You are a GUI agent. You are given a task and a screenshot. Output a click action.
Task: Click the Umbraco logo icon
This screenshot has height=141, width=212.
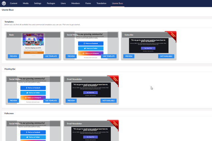[4, 3]
